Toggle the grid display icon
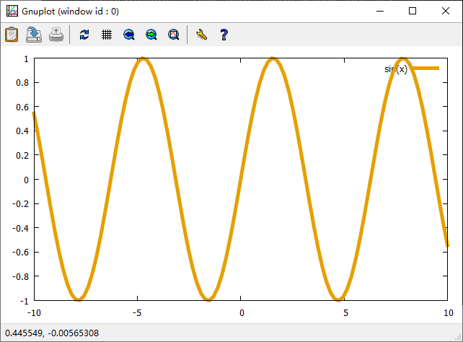 click(x=107, y=35)
